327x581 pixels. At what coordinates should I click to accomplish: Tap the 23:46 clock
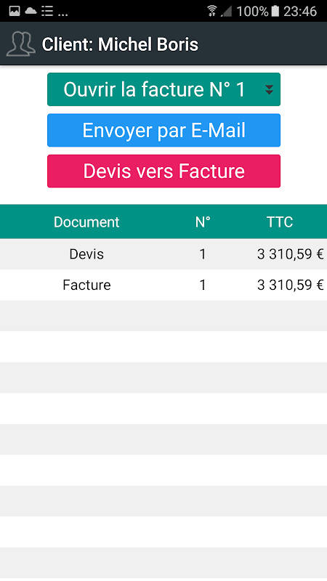pyautogui.click(x=300, y=11)
